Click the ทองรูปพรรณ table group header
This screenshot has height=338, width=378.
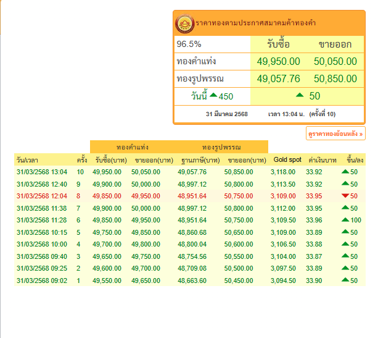pos(221,147)
